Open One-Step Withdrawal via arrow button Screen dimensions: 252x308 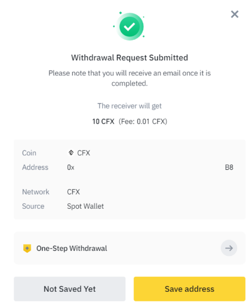pos(229,248)
